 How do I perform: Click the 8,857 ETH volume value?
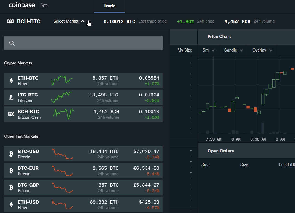pyautogui.click(x=105, y=78)
